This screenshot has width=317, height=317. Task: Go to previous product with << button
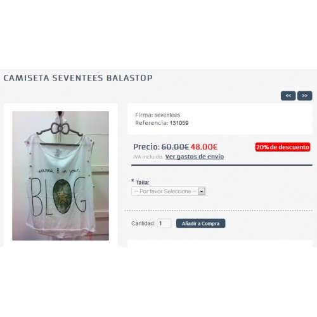[288, 96]
